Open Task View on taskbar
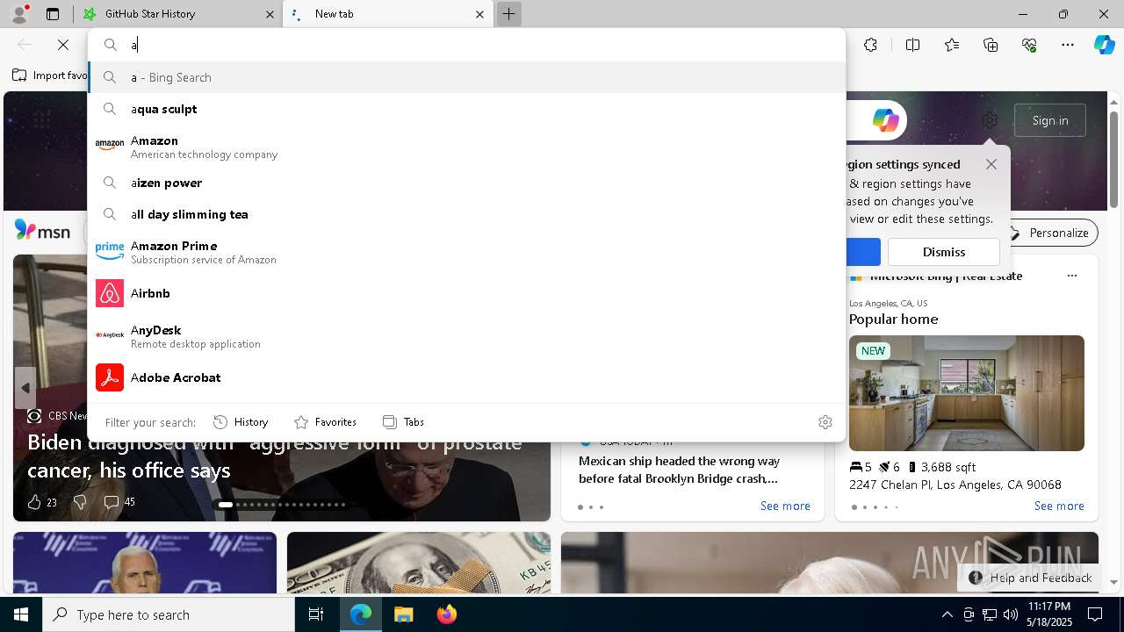 (316, 614)
